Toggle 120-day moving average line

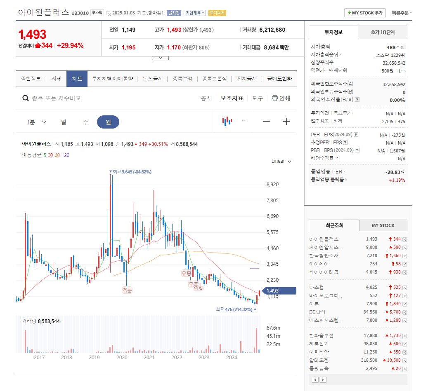[65, 155]
